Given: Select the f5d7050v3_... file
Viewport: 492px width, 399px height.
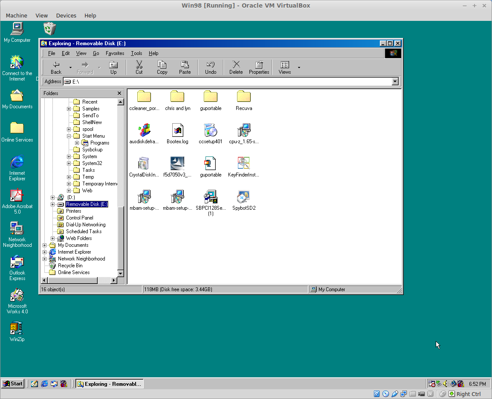Looking at the screenshot, I should tap(178, 167).
